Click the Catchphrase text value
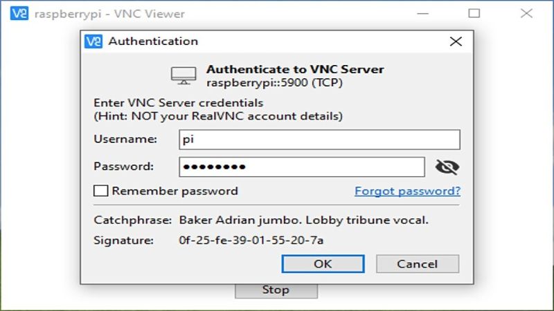The width and height of the screenshot is (554, 311). pos(304,220)
